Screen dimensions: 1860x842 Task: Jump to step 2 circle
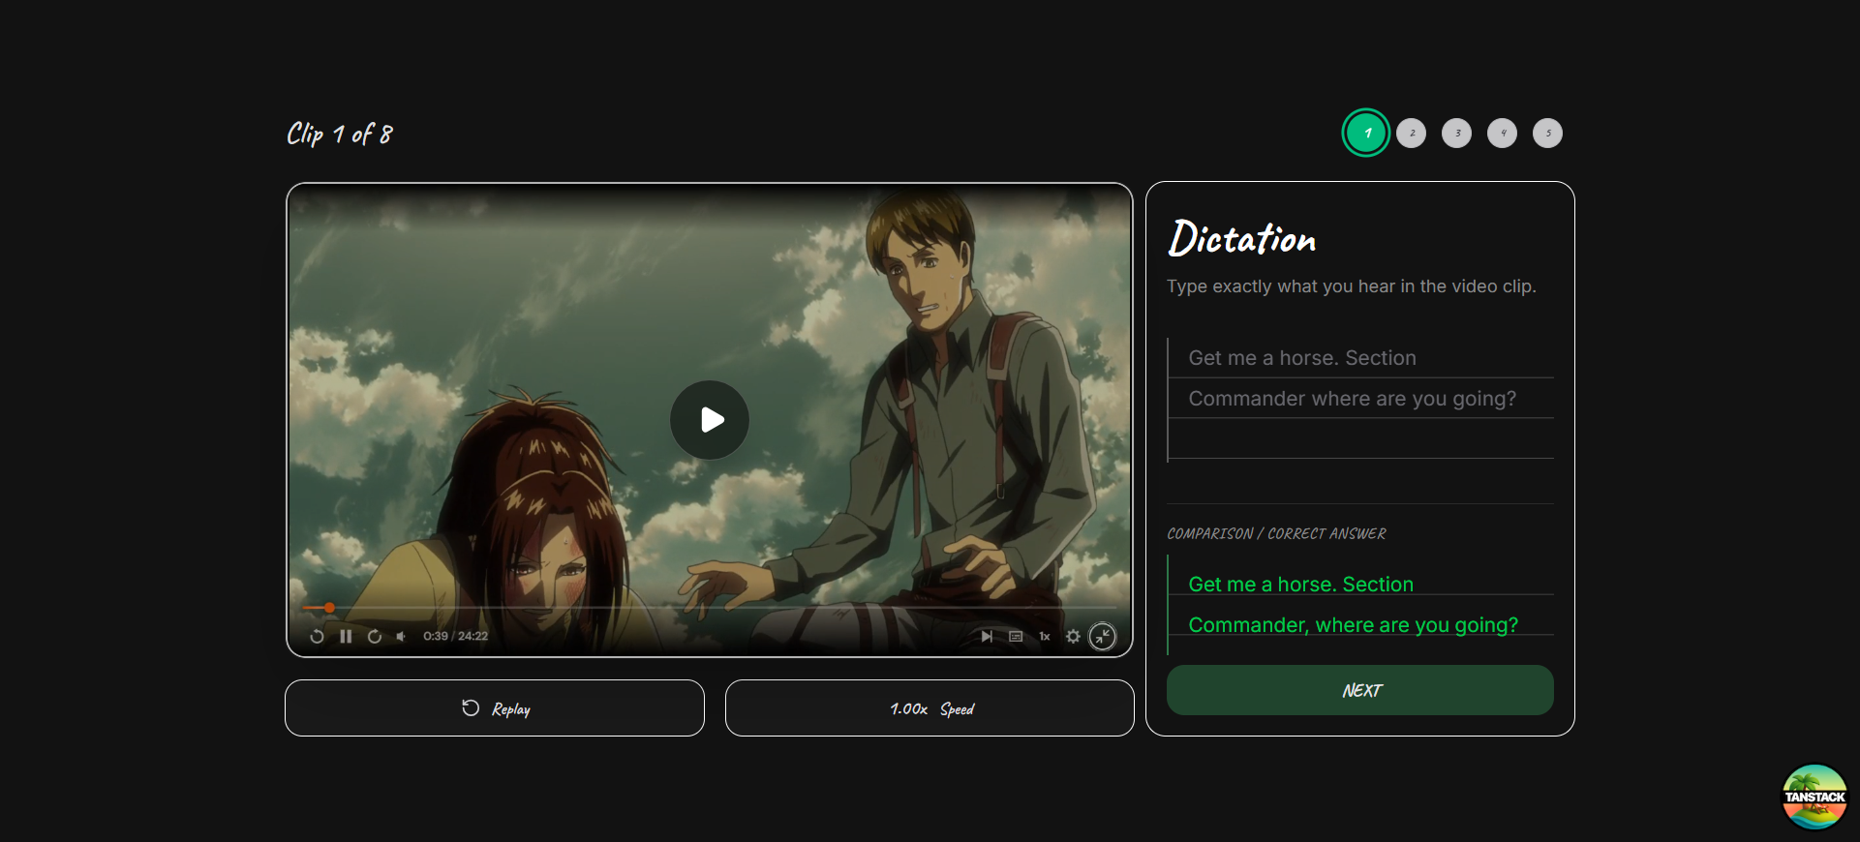[1412, 134]
